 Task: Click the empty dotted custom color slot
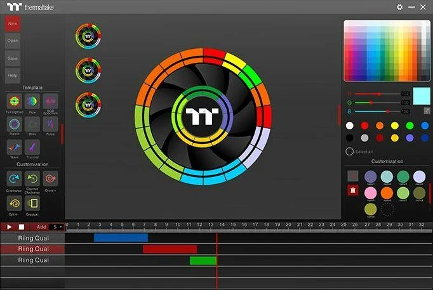387,209
